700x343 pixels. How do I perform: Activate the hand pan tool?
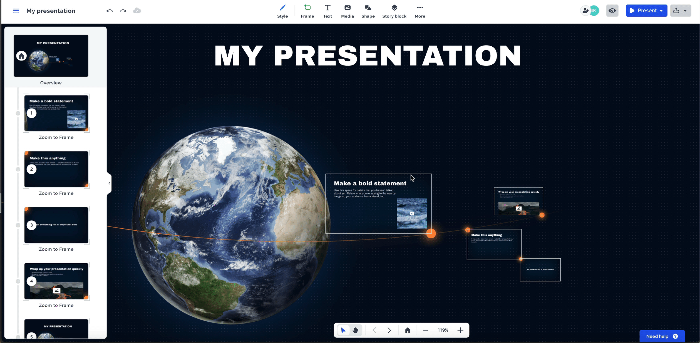(x=355, y=330)
